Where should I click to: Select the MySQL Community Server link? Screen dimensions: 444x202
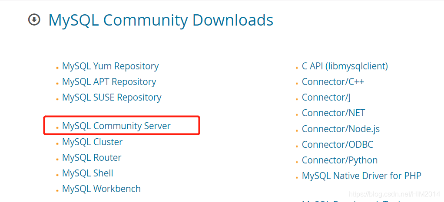[x=116, y=126]
